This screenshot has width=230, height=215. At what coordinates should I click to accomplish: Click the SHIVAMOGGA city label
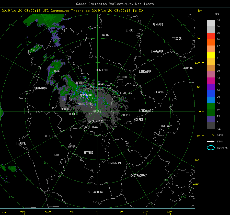[x=96, y=192]
